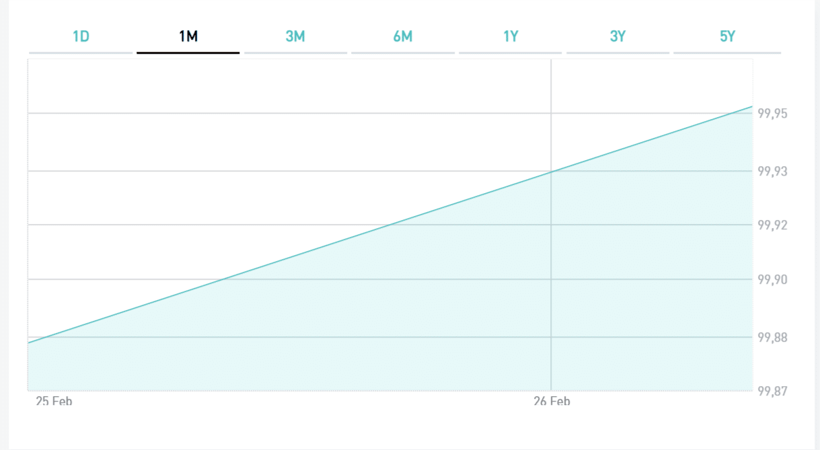Select the active 1M range tab
The width and height of the screenshot is (820, 450).
point(188,37)
